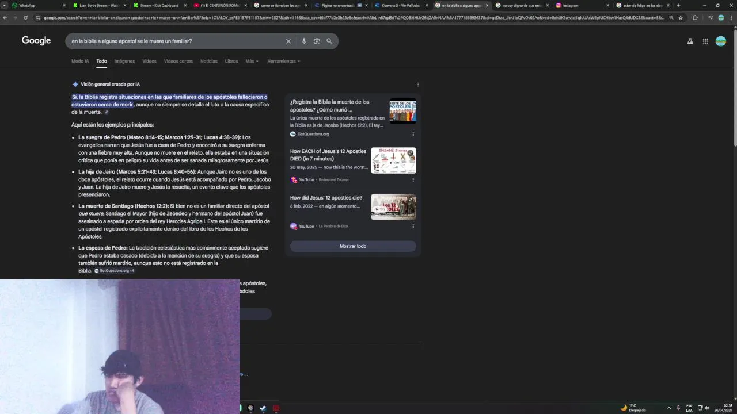Click the link chip after 'de la muerte'
The image size is (737, 414).
107,112
